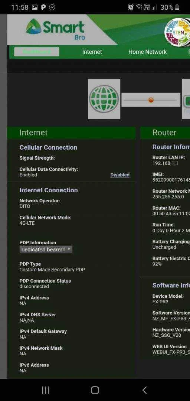The height and width of the screenshot is (401, 190).
Task: Click the green globe internet icon
Action: pos(104,99)
